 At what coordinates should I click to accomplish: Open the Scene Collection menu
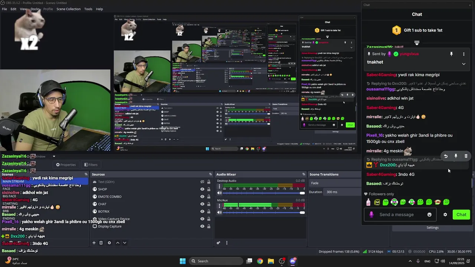68,9
